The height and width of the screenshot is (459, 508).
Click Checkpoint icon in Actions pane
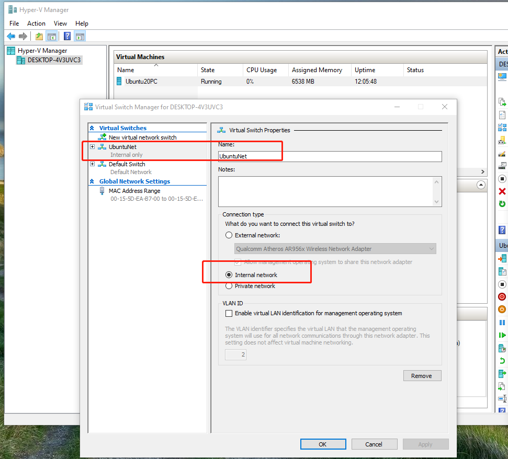tap(502, 348)
